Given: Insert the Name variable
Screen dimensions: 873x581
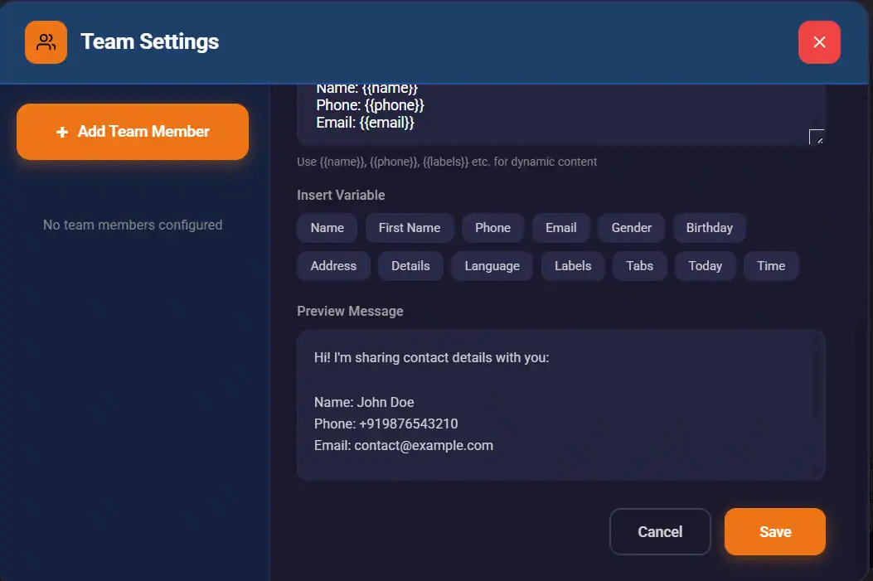Looking at the screenshot, I should pos(327,227).
